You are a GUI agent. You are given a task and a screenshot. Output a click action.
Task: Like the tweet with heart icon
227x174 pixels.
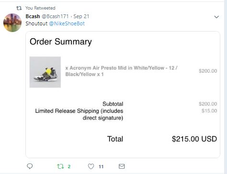91,166
